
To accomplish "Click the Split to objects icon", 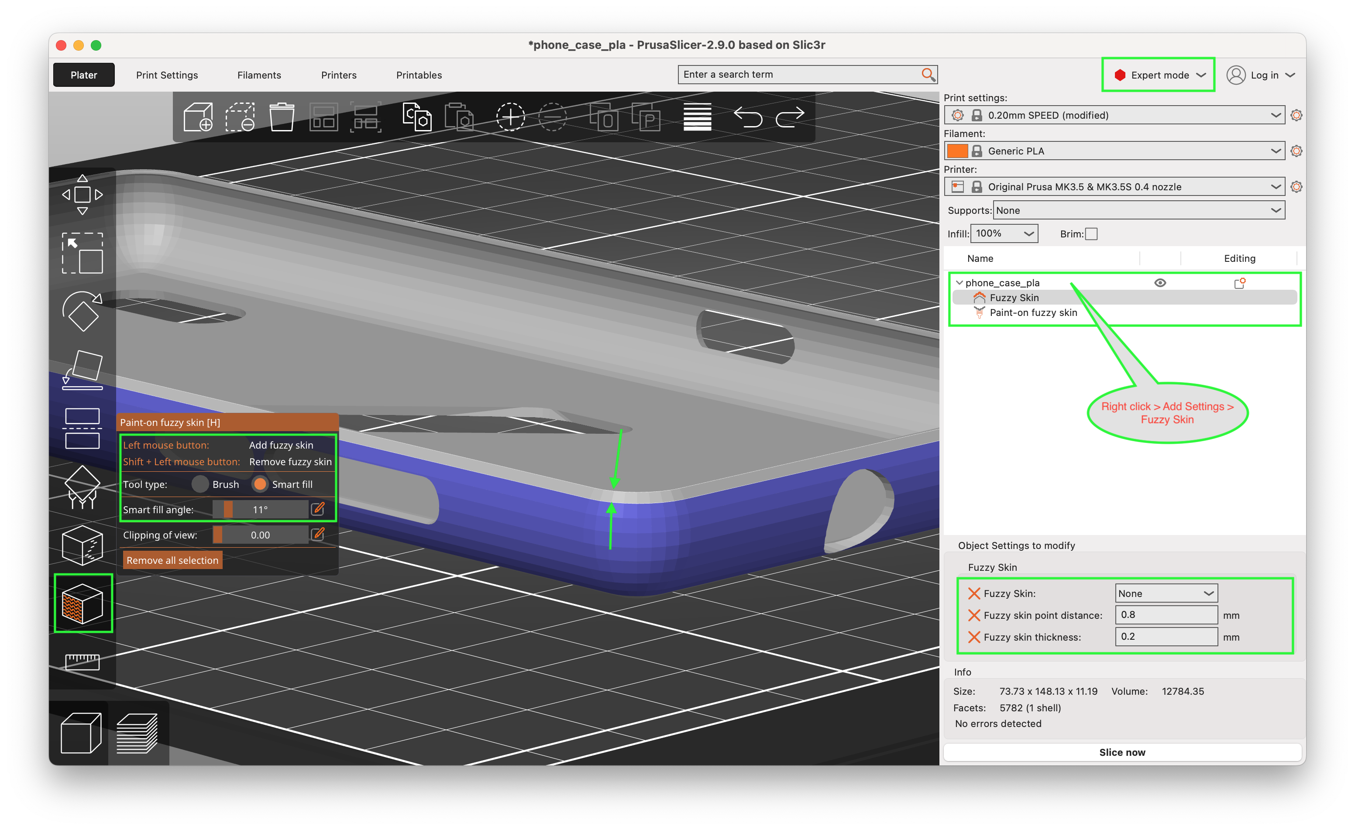I will (604, 117).
